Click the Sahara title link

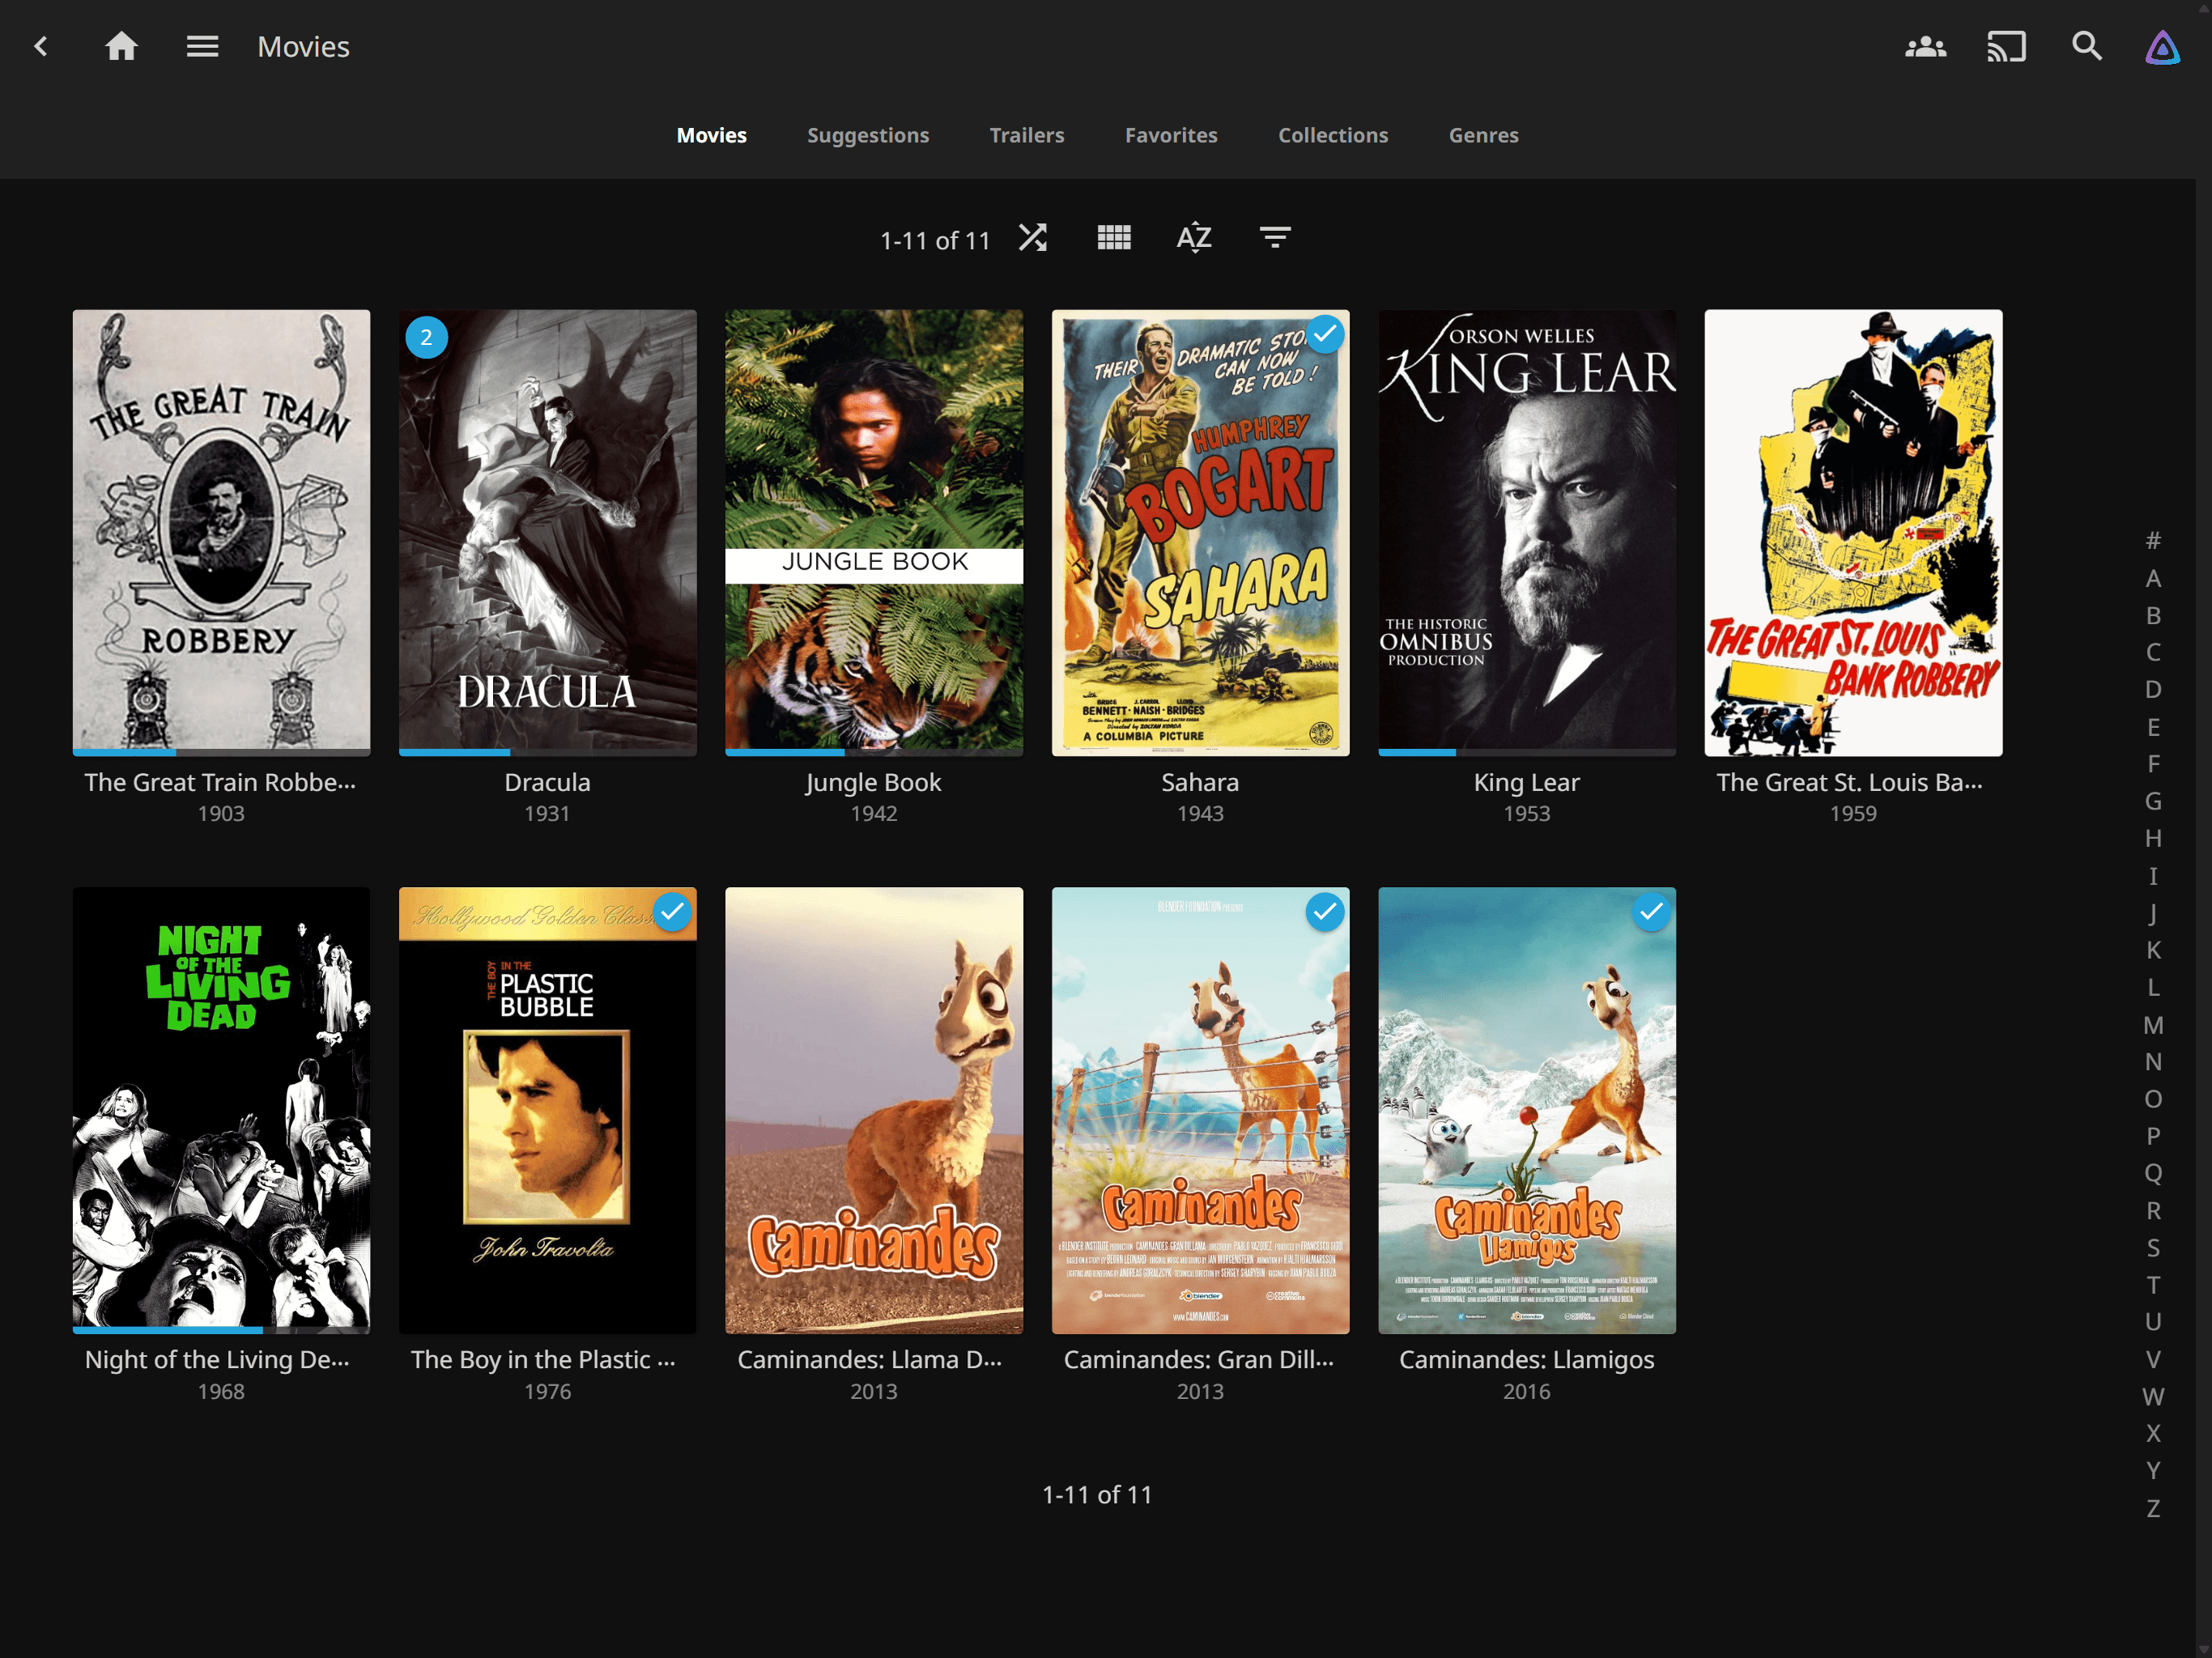pos(1200,782)
